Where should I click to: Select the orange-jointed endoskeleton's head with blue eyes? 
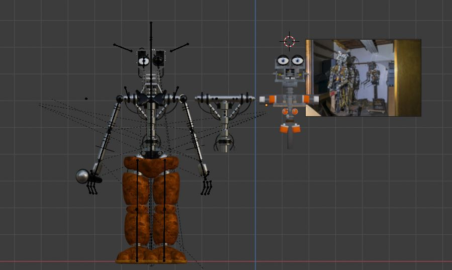[290, 70]
